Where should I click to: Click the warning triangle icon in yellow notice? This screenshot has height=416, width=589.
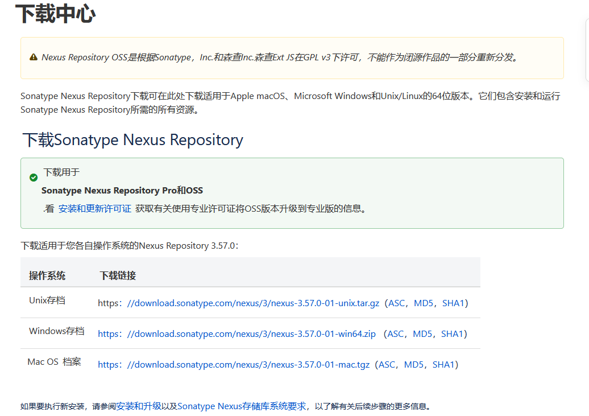34,57
